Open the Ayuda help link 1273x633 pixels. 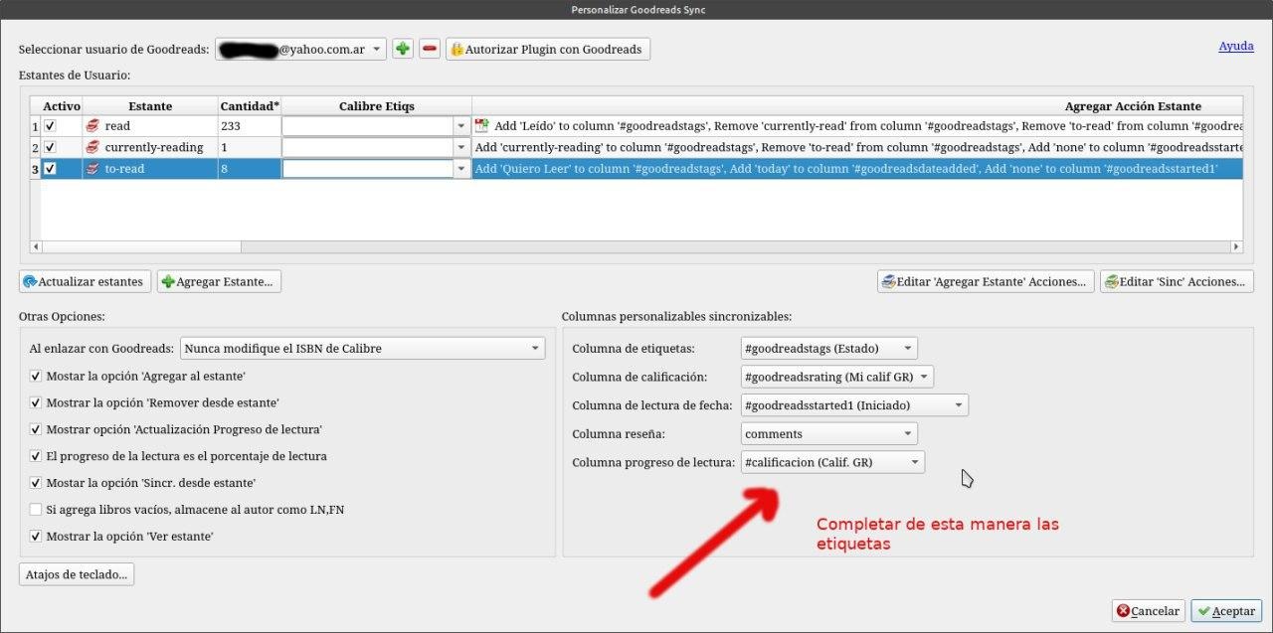click(1236, 46)
